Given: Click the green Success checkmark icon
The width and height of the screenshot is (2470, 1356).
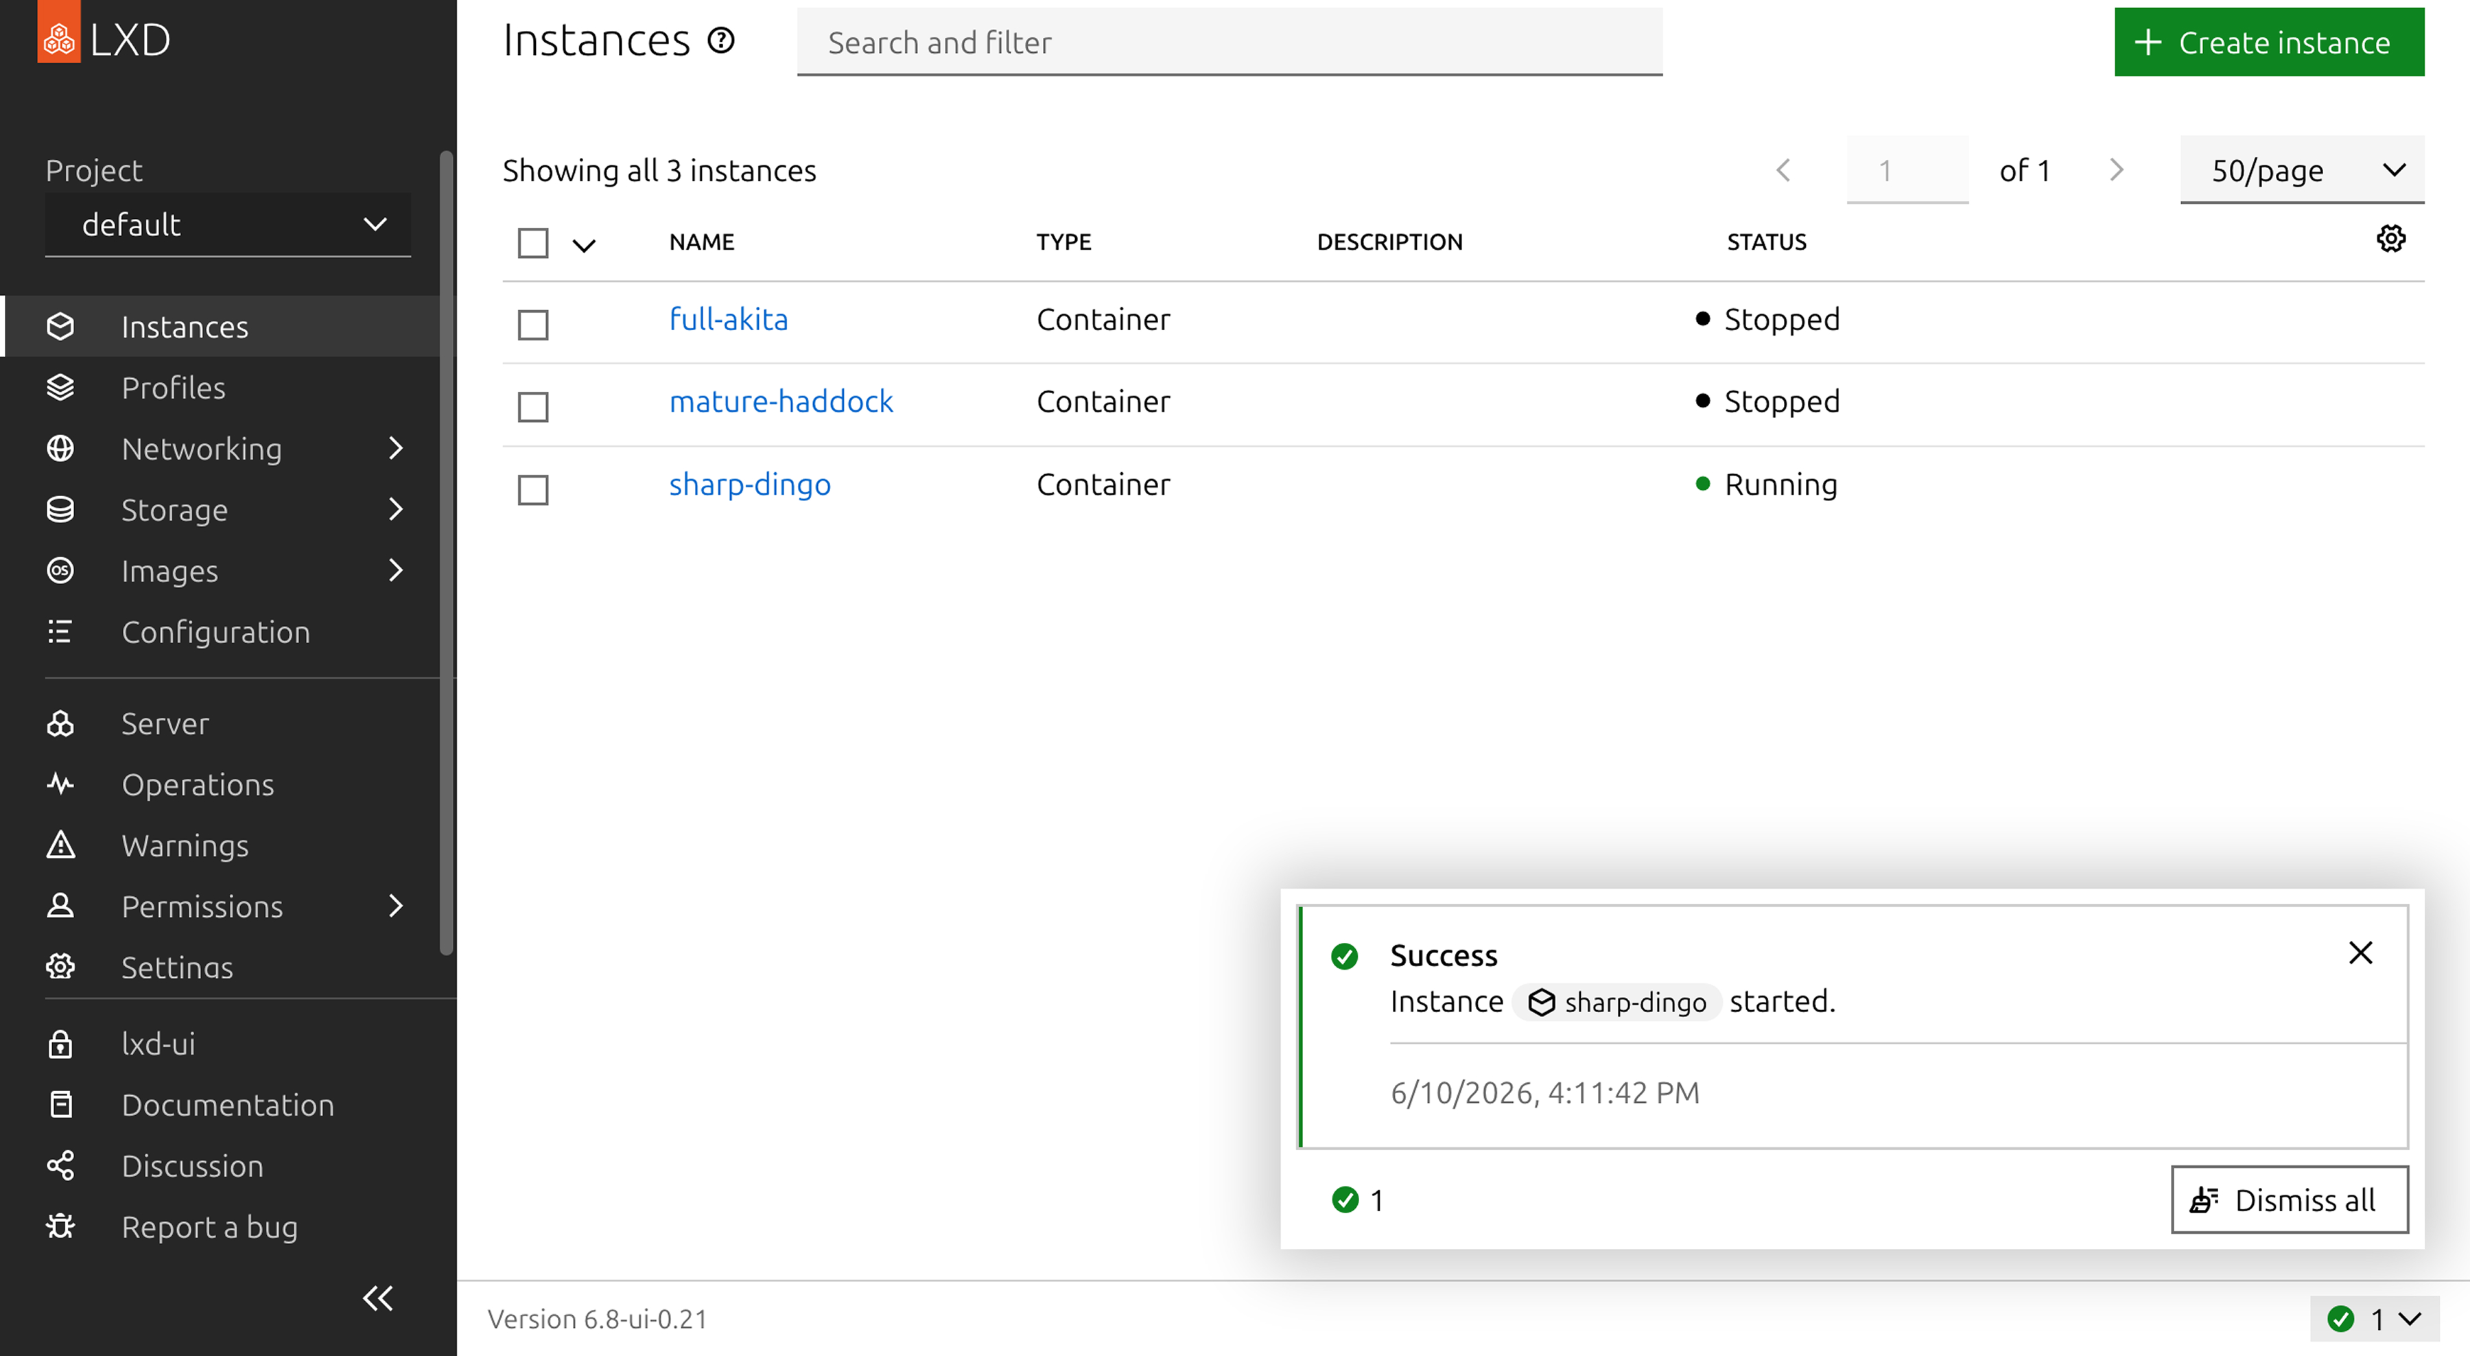Looking at the screenshot, I should coord(1344,956).
